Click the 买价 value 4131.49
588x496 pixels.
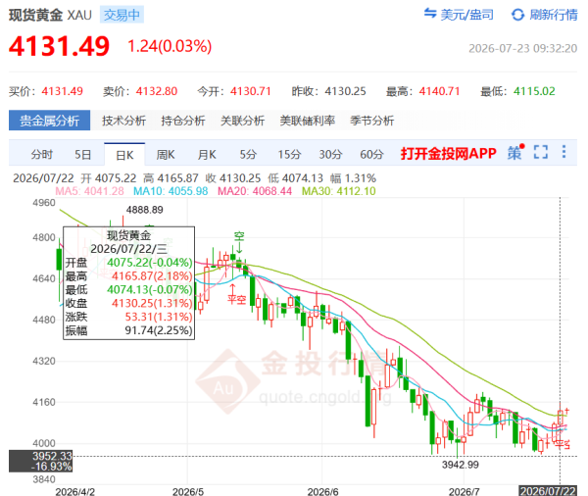click(63, 91)
